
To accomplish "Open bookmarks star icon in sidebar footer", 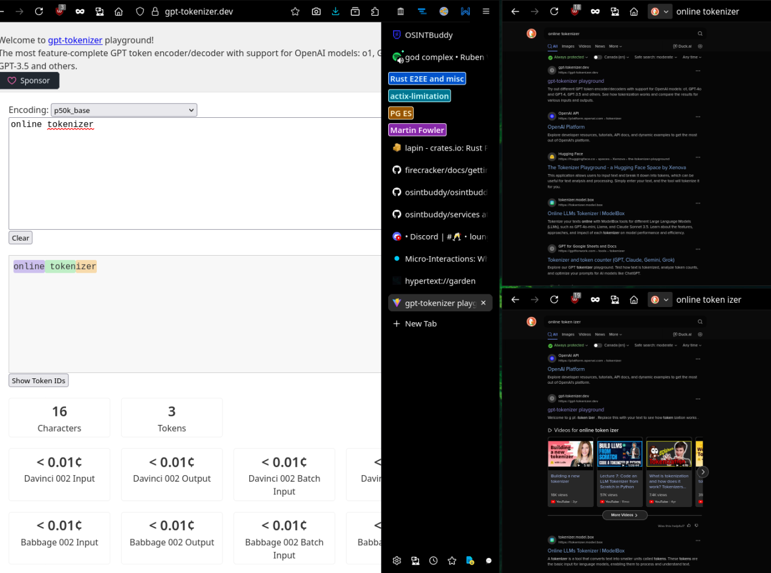I will coord(452,560).
